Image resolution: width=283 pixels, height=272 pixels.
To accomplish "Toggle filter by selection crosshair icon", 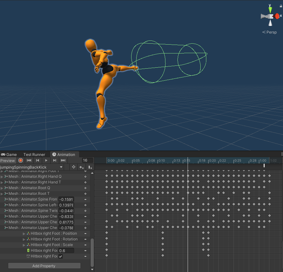I will coord(74,167).
